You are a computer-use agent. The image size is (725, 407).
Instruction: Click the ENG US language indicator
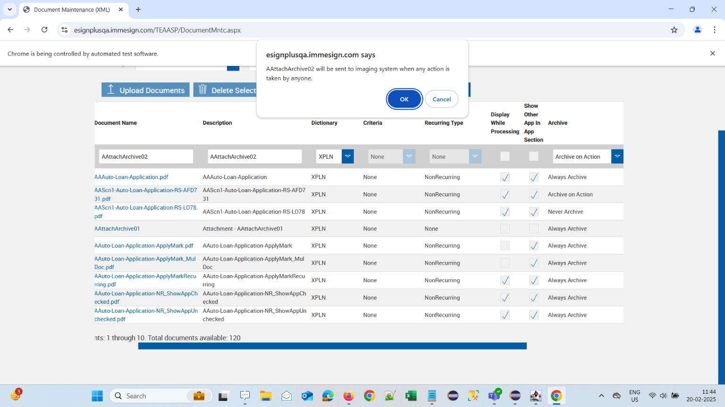(634, 396)
